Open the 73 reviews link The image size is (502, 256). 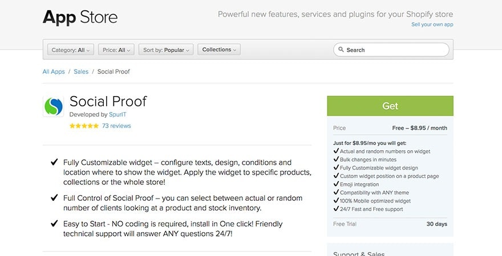116,126
